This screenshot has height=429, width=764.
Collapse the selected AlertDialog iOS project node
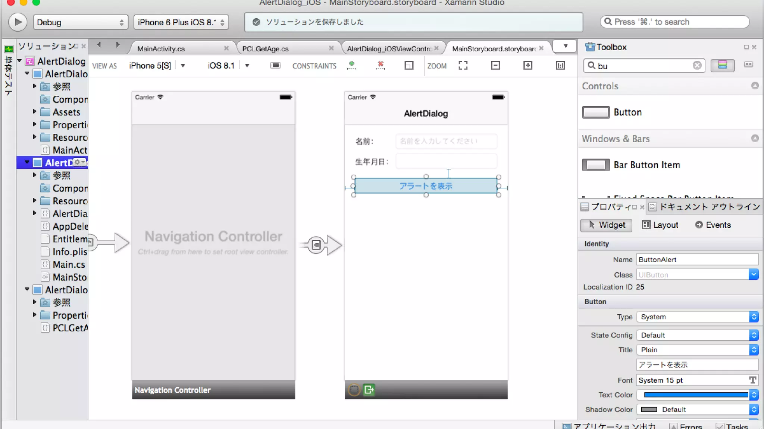point(27,162)
